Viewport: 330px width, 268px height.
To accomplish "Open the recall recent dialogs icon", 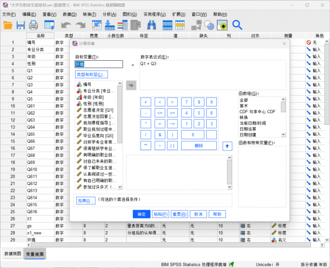I will [49, 25].
